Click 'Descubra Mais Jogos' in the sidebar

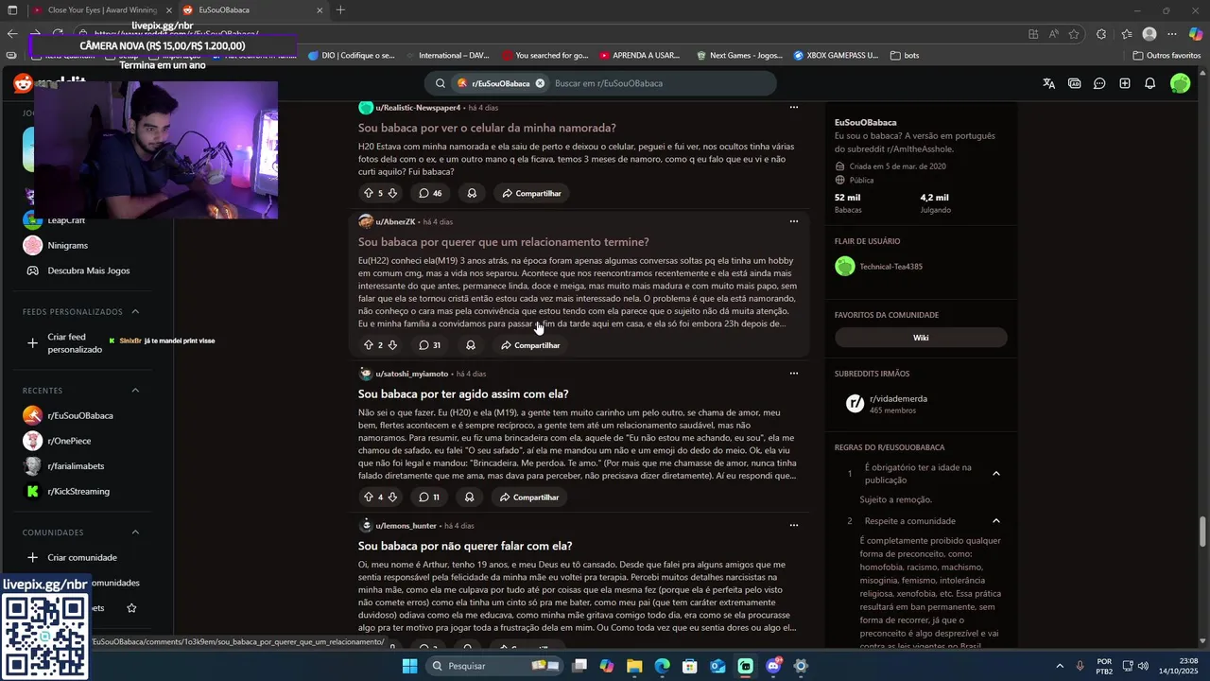coord(89,271)
